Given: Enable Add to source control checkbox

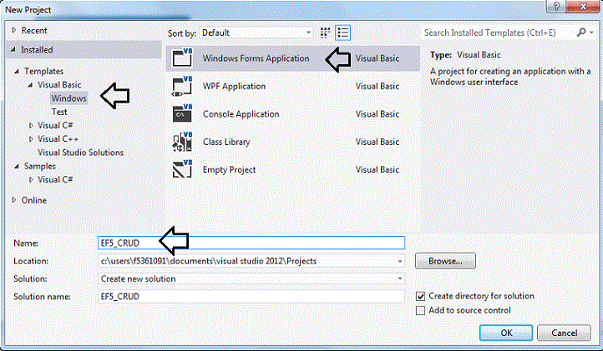Looking at the screenshot, I should tap(420, 310).
